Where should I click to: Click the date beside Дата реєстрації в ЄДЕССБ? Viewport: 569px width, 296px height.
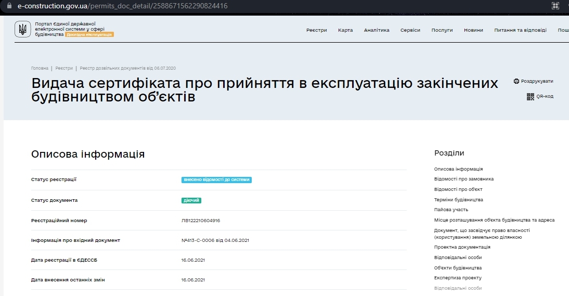(x=193, y=260)
